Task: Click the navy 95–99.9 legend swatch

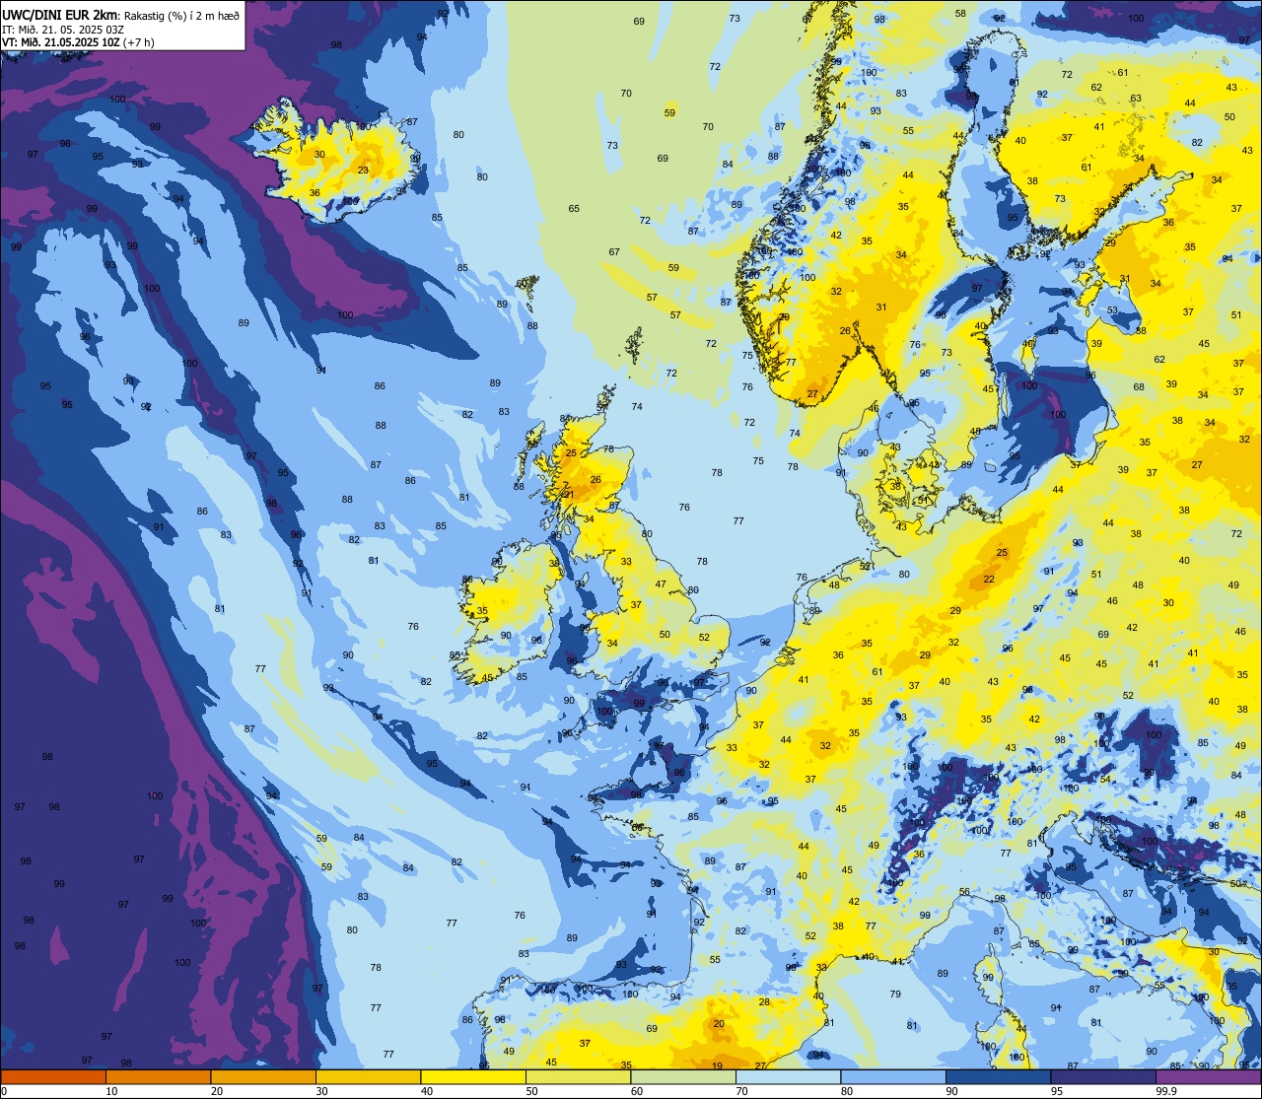Action: coord(1103,1076)
